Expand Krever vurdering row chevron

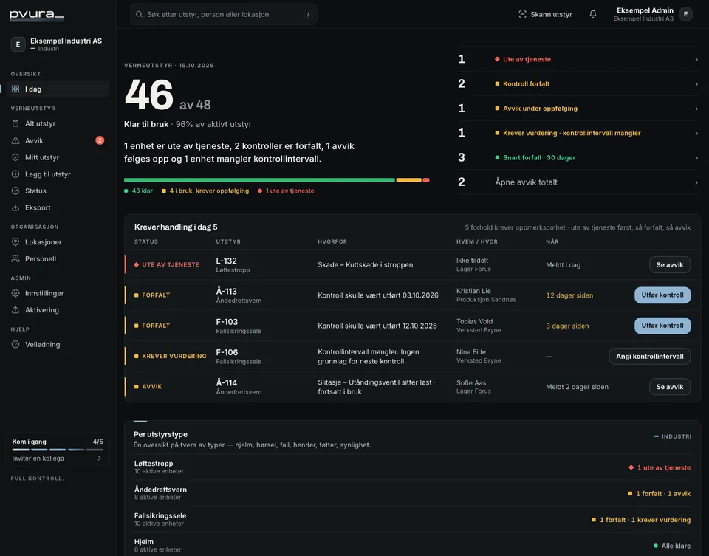(x=696, y=133)
